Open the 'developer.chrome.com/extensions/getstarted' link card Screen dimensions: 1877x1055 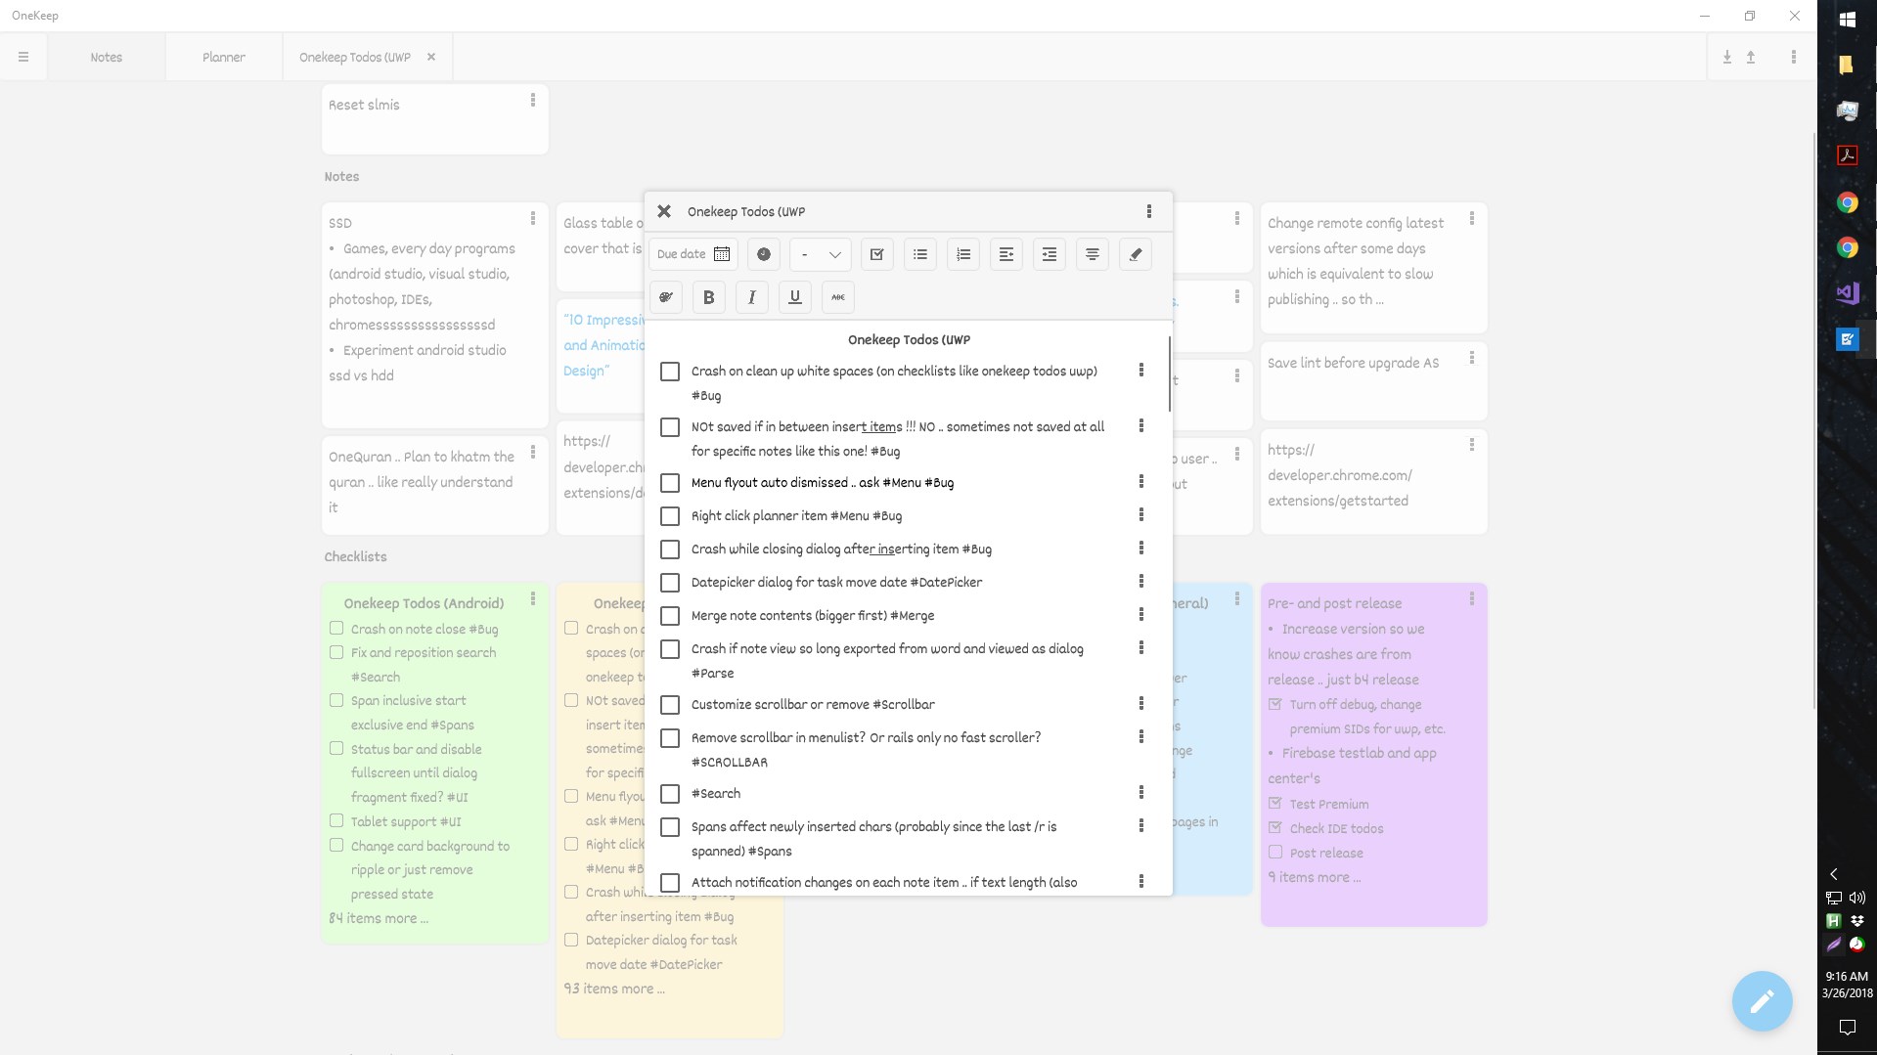point(1373,481)
